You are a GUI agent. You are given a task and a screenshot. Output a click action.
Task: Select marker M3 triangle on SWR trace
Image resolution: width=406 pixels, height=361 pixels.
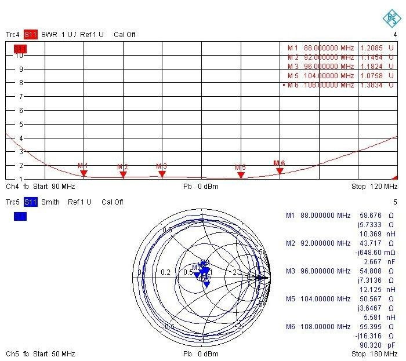tap(162, 174)
